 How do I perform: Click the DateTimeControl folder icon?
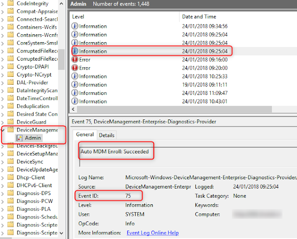pos(11,98)
